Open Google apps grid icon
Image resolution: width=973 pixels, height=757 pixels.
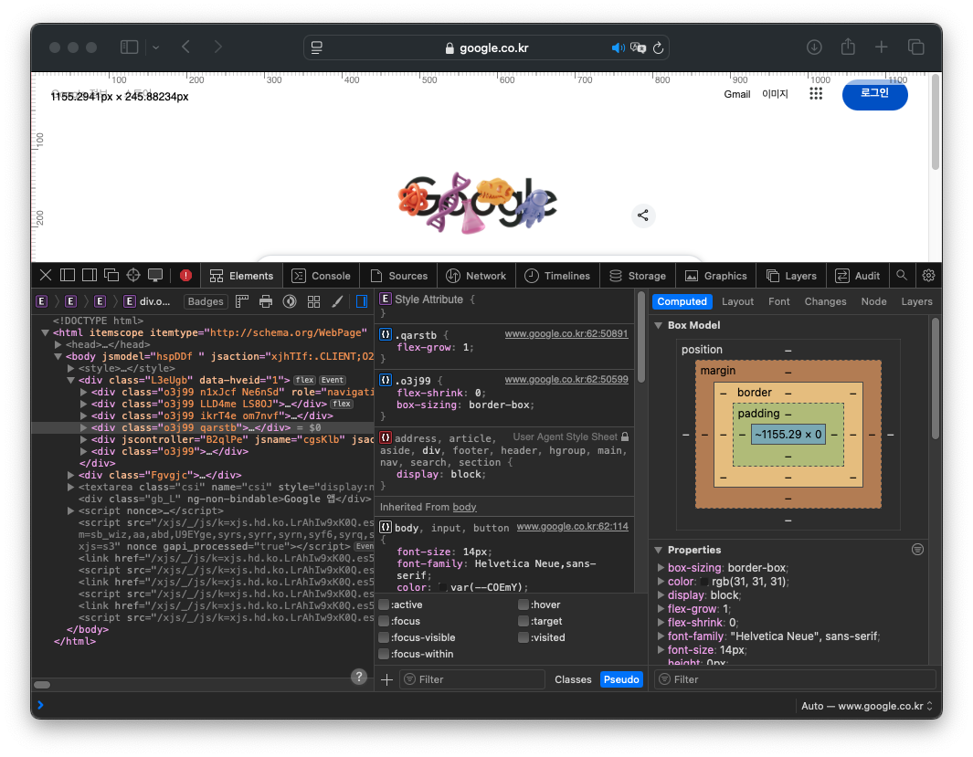(x=816, y=94)
